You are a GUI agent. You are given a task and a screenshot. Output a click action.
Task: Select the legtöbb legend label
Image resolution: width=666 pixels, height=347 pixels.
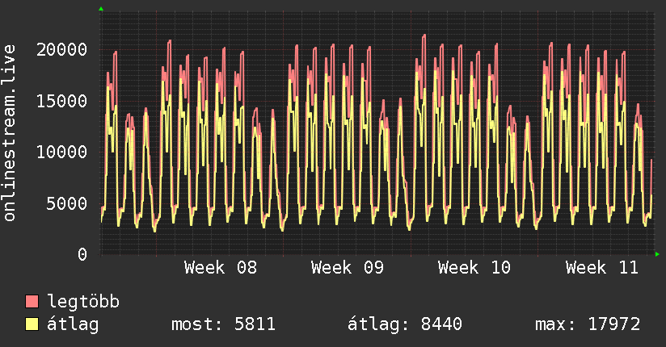[83, 301]
